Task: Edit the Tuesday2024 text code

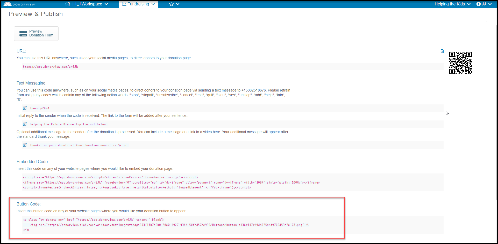Action: pyautogui.click(x=25, y=108)
